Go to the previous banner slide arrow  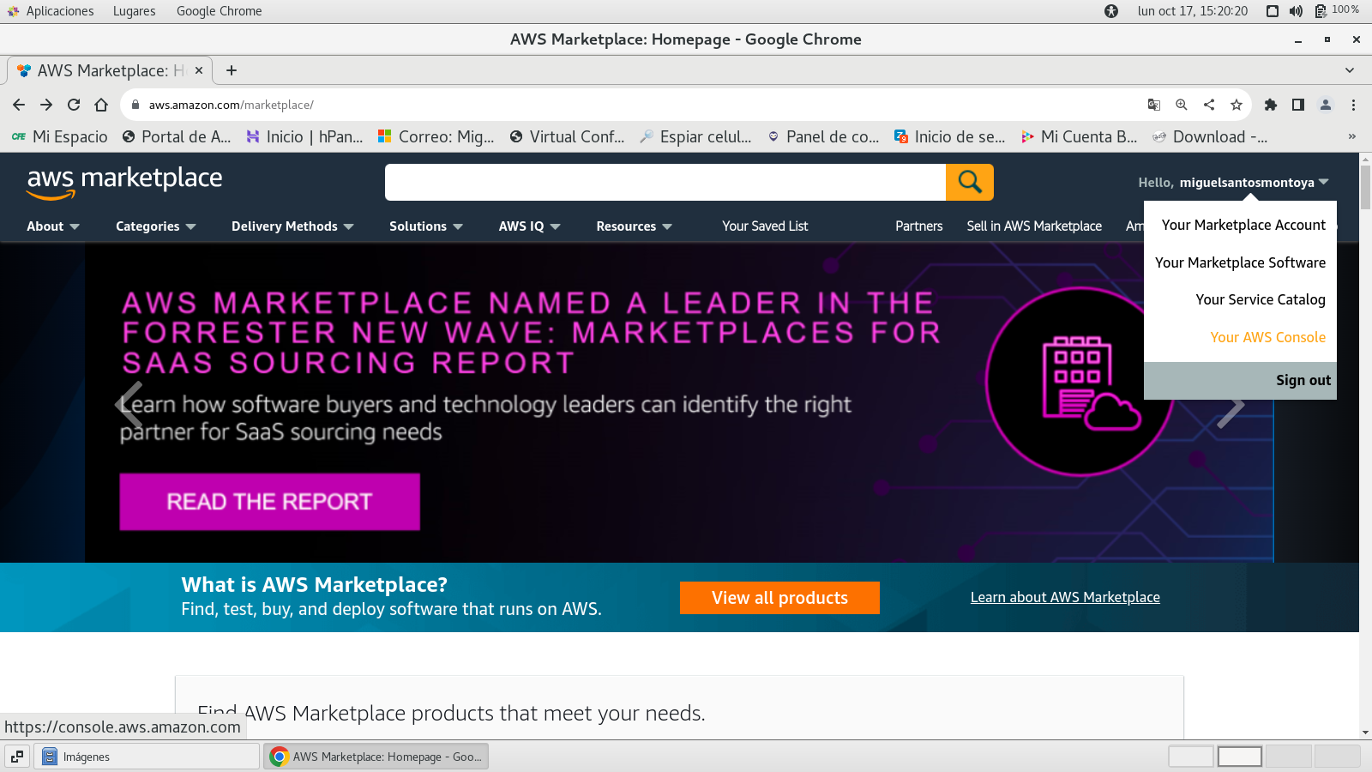[x=129, y=404]
